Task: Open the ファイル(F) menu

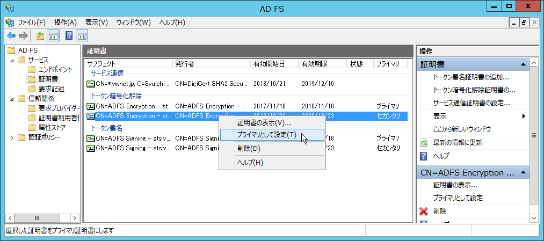Action: (x=32, y=23)
